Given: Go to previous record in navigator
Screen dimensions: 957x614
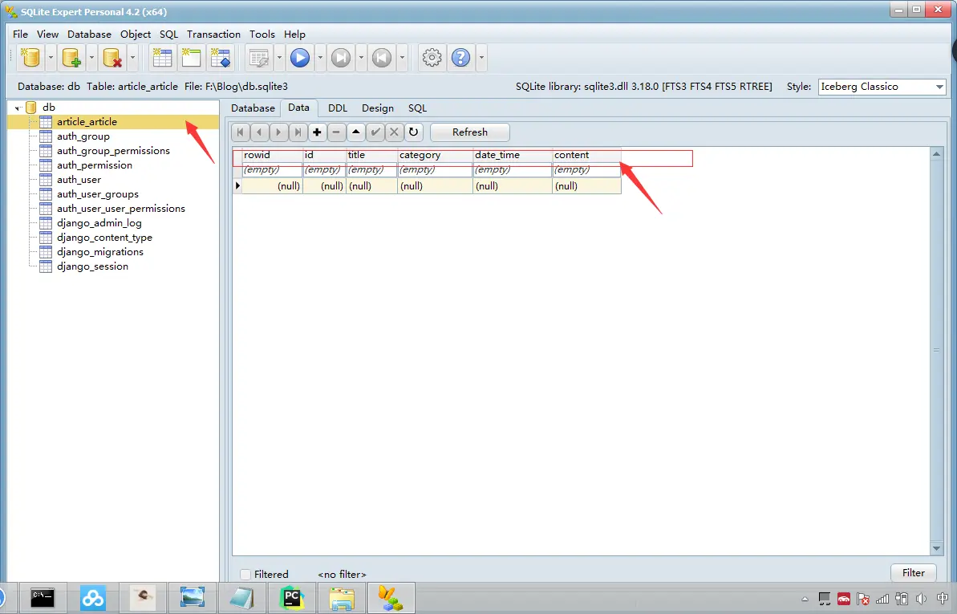Looking at the screenshot, I should 259,132.
